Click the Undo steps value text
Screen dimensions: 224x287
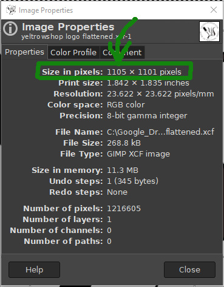132,181
